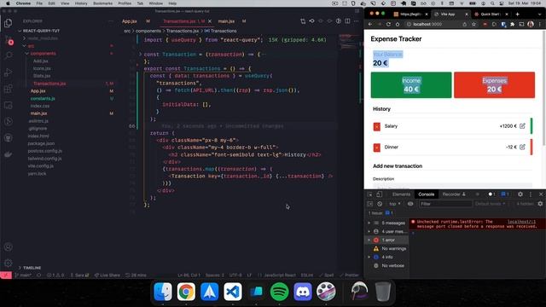Click the edit icon on Salary row
The image size is (546, 307).
522,126
